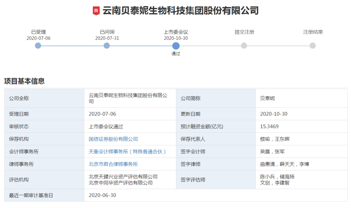The image size is (351, 208).
Task: Click the 保荐代表人 label cell
Action: (216, 139)
